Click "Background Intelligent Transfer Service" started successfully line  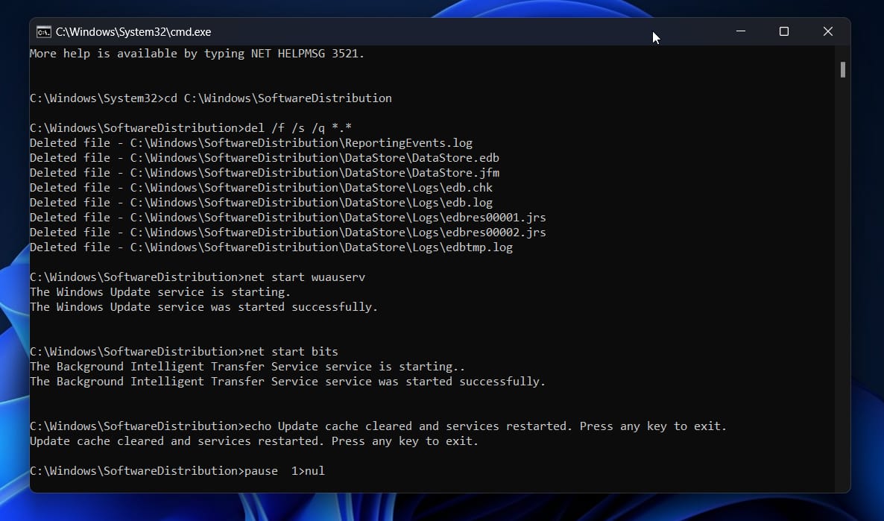point(288,382)
